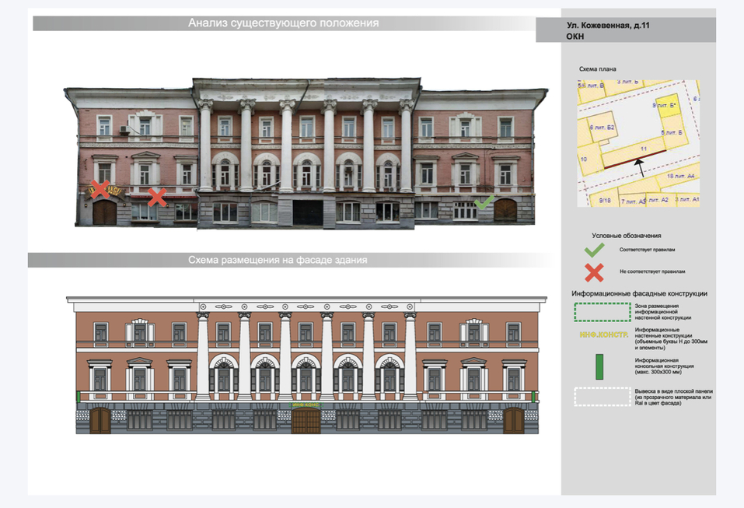Click the central wooden door in facade drawing
The height and width of the screenshot is (508, 744).
pyautogui.click(x=306, y=422)
